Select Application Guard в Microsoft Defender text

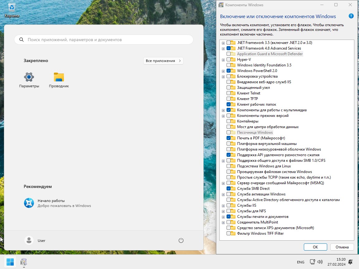point(270,54)
